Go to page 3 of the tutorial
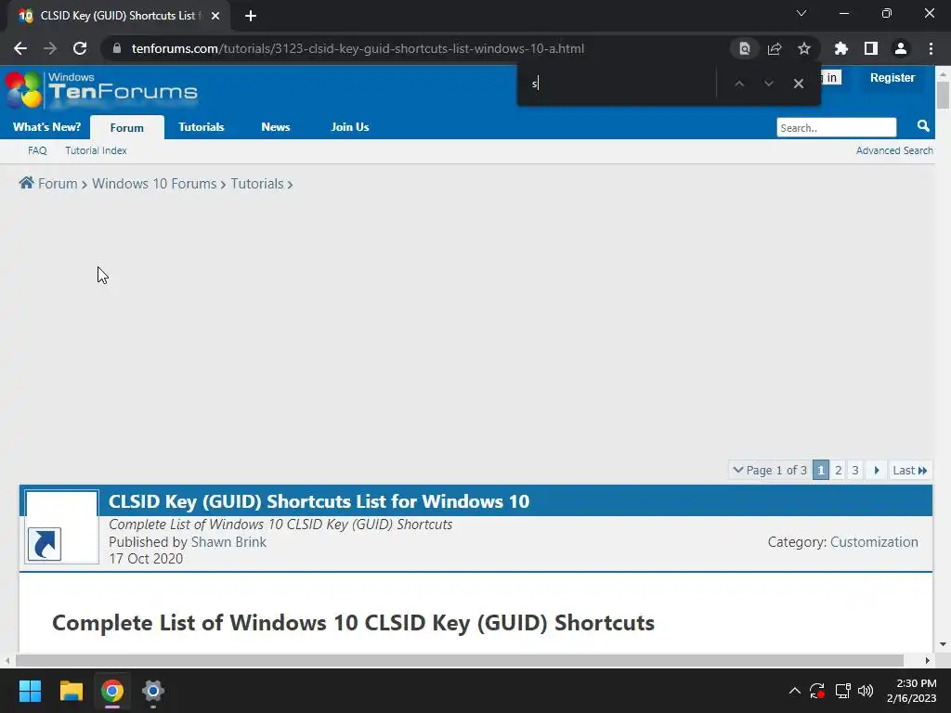This screenshot has width=951, height=713. tap(855, 470)
